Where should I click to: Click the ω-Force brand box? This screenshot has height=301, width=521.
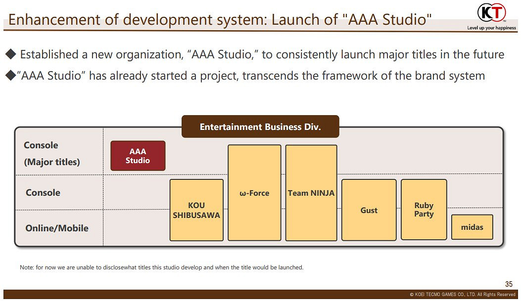click(254, 193)
